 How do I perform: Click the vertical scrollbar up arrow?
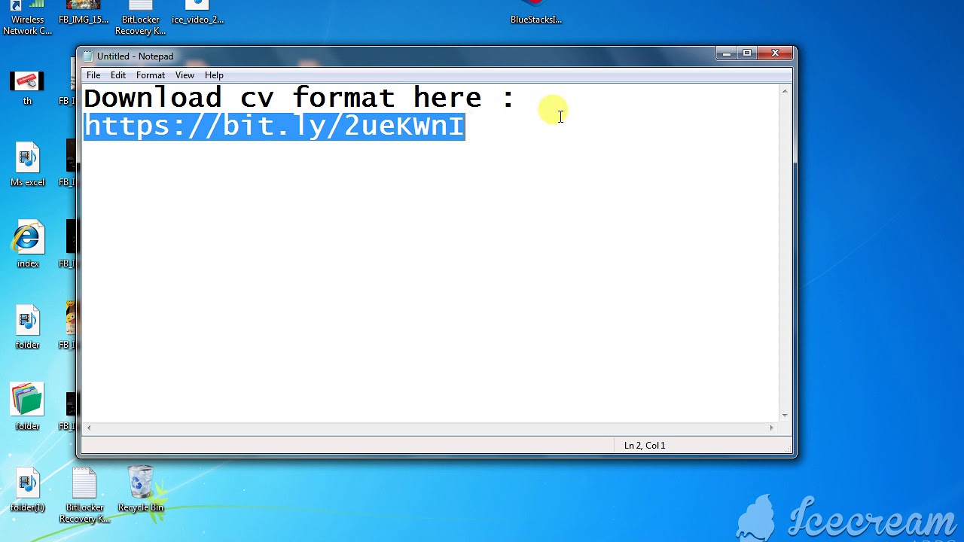pyautogui.click(x=785, y=91)
